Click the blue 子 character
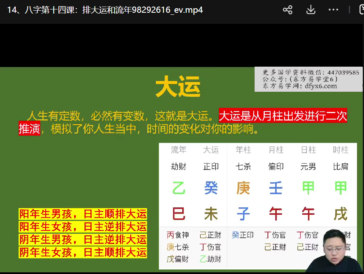The height and width of the screenshot is (274, 364). [243, 214]
